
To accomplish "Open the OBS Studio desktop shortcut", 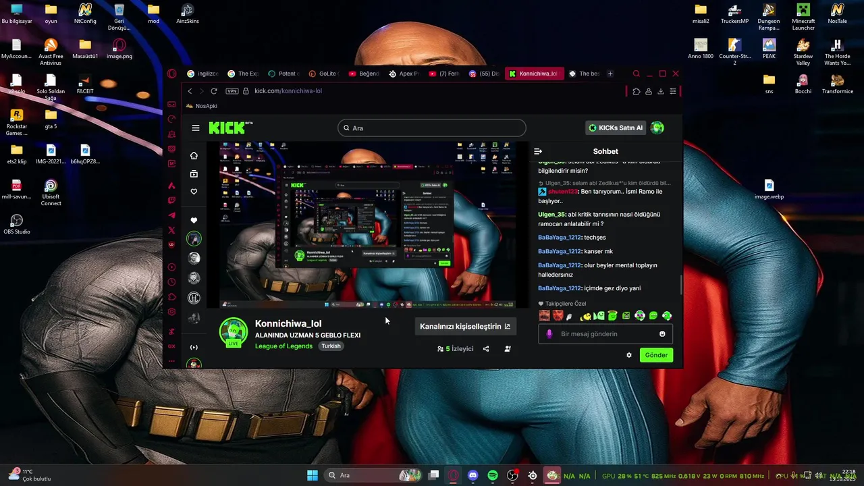I will tap(17, 224).
